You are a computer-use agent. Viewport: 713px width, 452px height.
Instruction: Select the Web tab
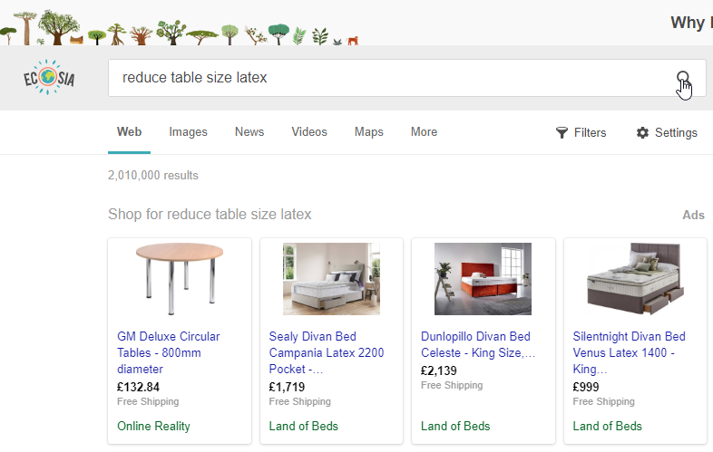129,131
